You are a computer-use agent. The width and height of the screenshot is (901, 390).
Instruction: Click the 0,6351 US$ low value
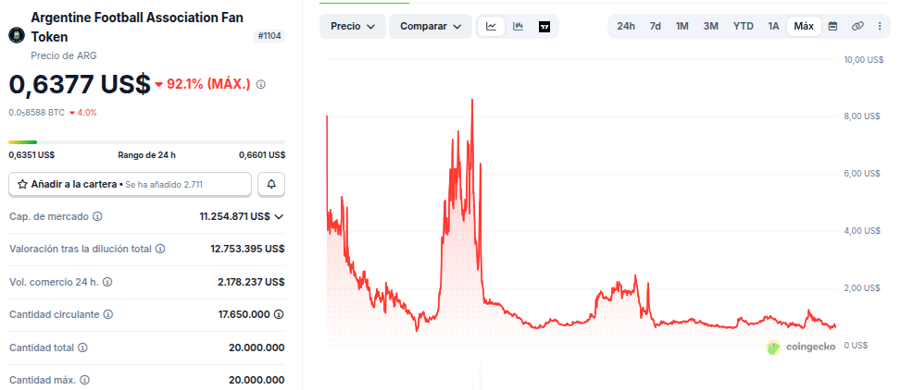[31, 155]
